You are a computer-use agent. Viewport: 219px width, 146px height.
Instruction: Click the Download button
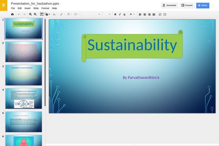(x=170, y=5)
